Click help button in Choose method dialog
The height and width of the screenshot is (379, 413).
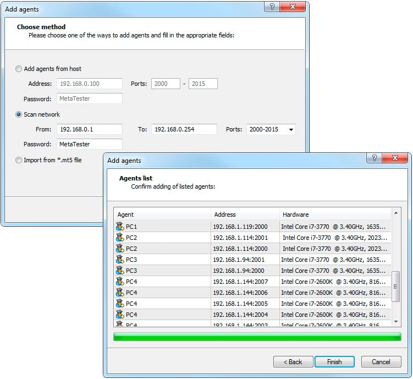click(x=272, y=7)
